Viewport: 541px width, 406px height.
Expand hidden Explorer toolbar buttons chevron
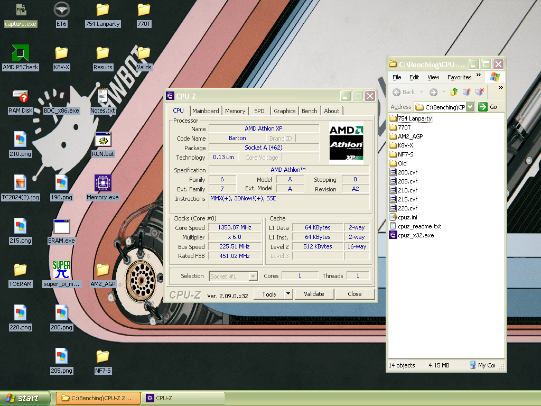(501, 88)
